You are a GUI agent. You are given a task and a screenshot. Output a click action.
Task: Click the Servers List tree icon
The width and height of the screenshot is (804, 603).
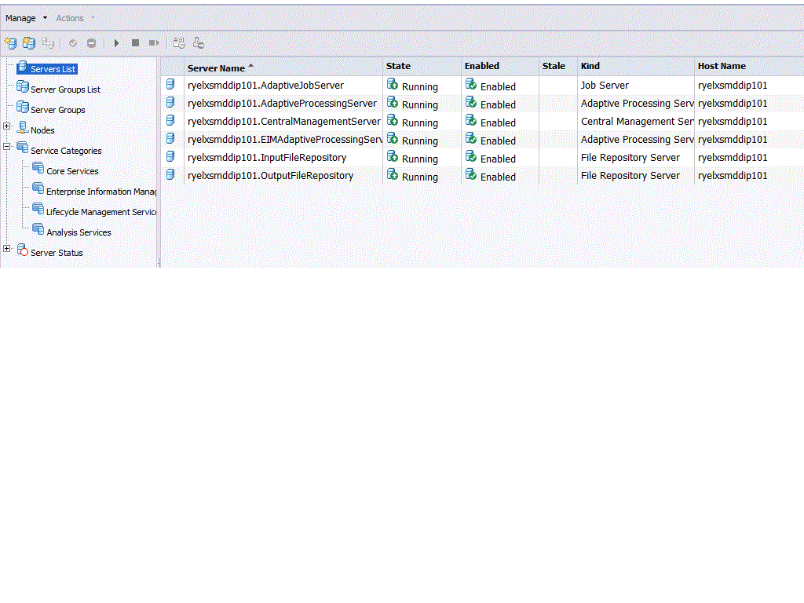(23, 67)
